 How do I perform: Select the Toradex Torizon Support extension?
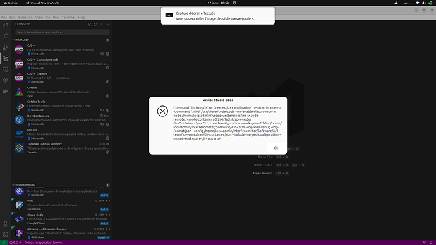(62, 148)
